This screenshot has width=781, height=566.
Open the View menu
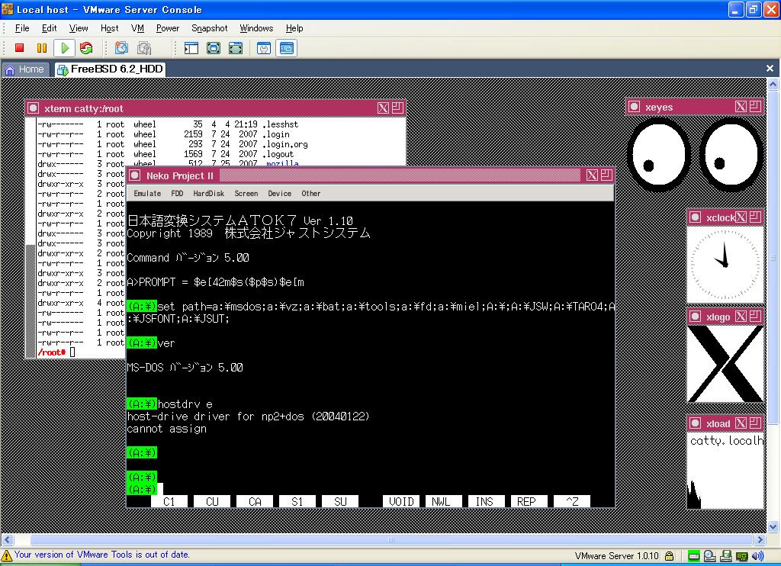tap(79, 28)
